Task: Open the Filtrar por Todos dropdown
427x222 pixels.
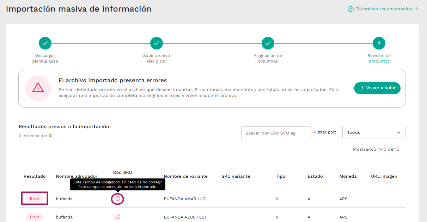Action: [x=374, y=132]
